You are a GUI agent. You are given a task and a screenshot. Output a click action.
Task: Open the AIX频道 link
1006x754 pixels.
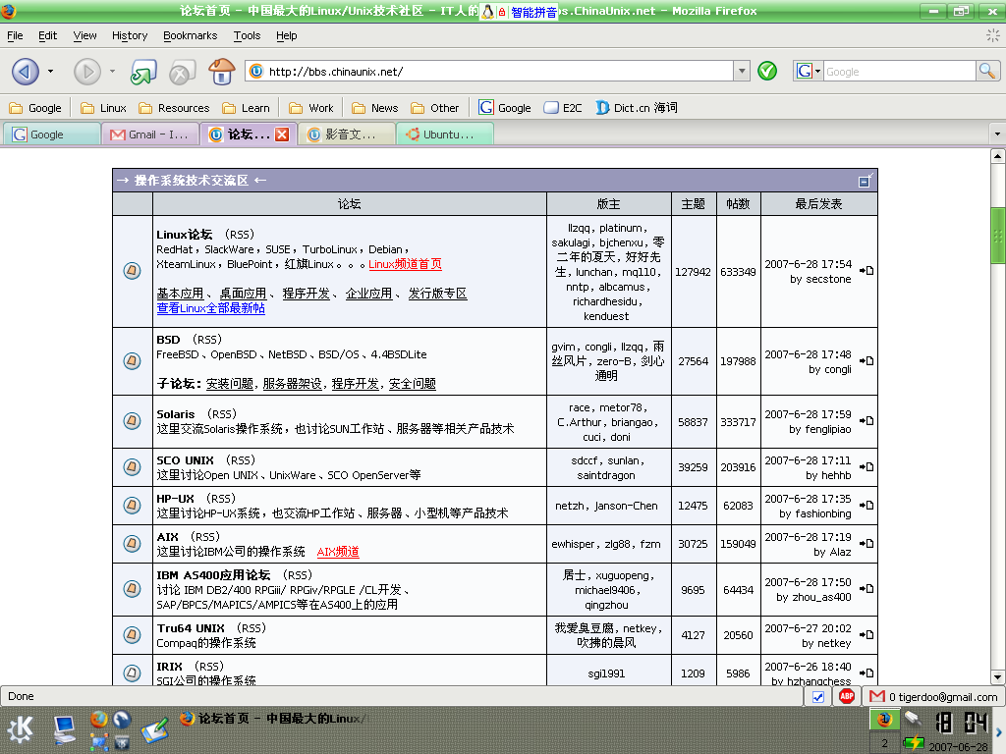point(338,552)
